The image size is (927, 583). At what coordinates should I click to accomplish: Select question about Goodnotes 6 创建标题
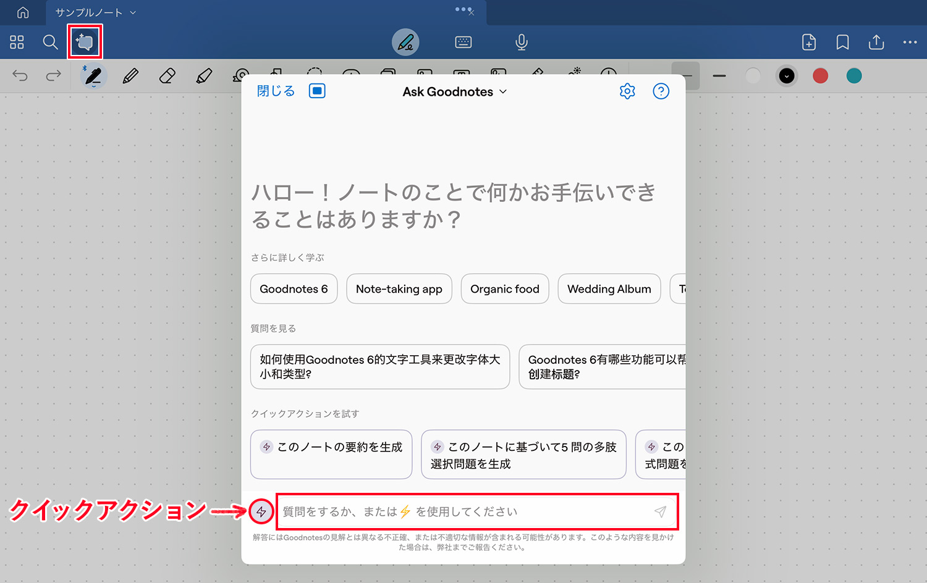tap(603, 367)
